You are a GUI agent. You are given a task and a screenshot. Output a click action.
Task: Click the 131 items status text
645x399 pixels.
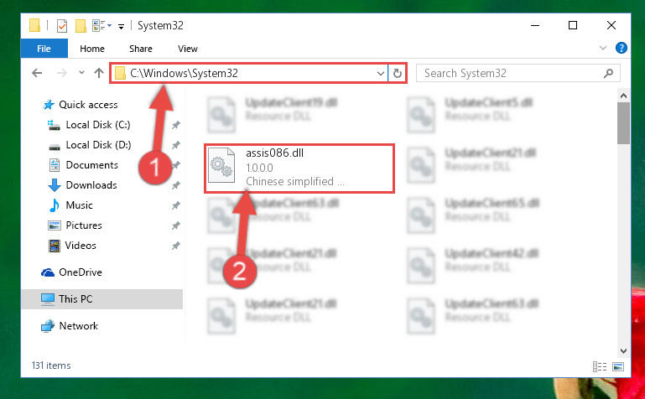51,365
